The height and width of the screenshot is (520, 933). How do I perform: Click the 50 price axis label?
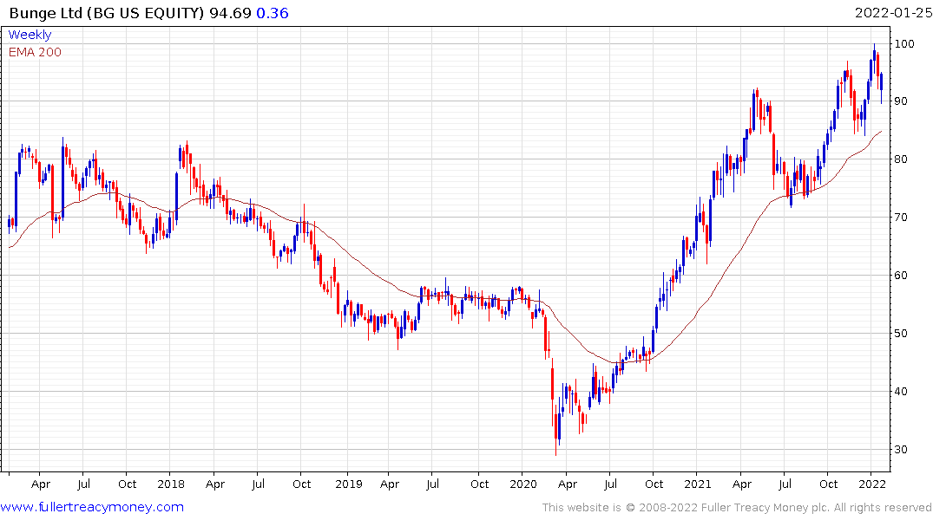(x=901, y=334)
